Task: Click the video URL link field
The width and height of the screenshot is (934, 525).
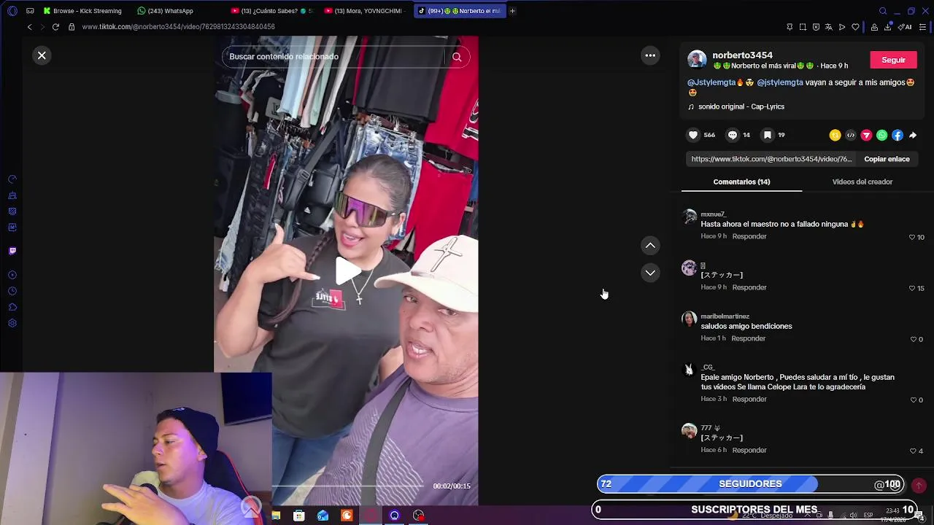Action: [771, 159]
